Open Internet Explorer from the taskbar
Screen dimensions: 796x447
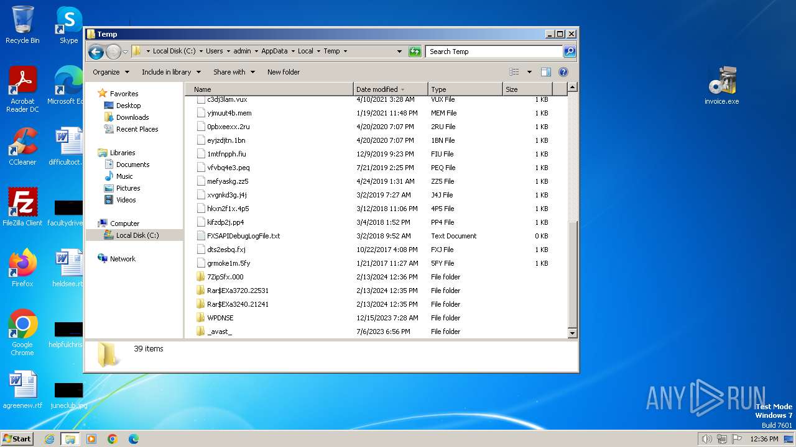49,439
